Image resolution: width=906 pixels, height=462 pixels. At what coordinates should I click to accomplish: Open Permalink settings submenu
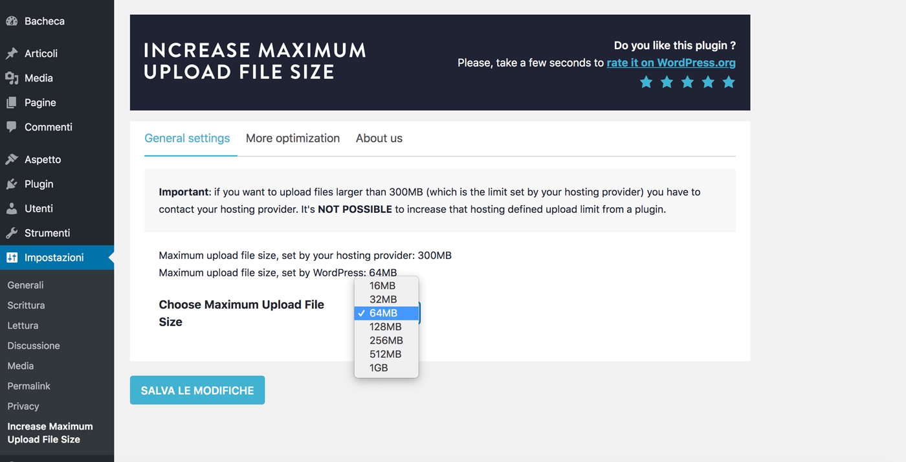click(x=29, y=386)
